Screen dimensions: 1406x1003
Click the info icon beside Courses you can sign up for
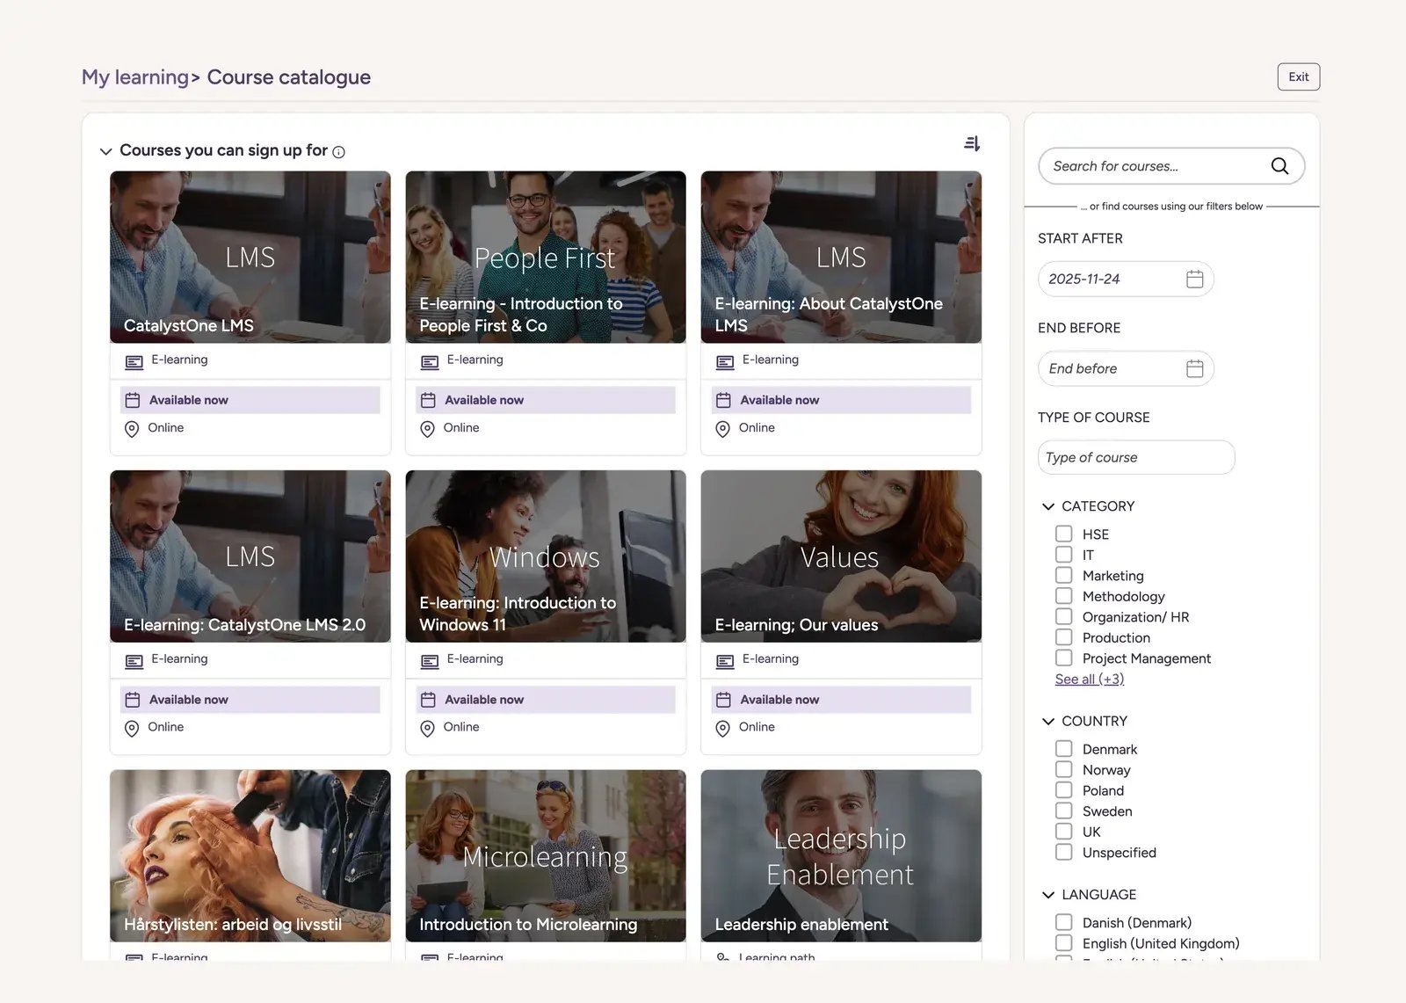339,152
